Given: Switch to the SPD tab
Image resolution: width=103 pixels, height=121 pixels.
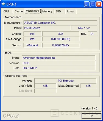Looking at the screenshot, I should tap(59, 11).
